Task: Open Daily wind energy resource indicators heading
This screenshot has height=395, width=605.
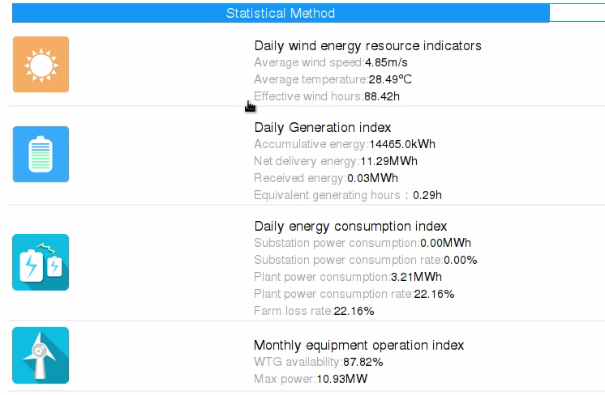Action: tap(367, 46)
